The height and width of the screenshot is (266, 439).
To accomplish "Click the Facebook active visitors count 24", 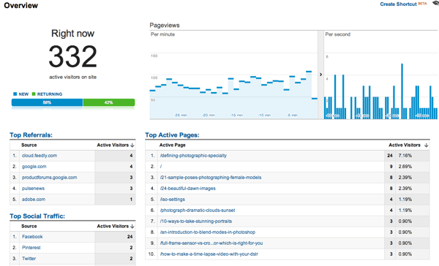I will pyautogui.click(x=130, y=237).
